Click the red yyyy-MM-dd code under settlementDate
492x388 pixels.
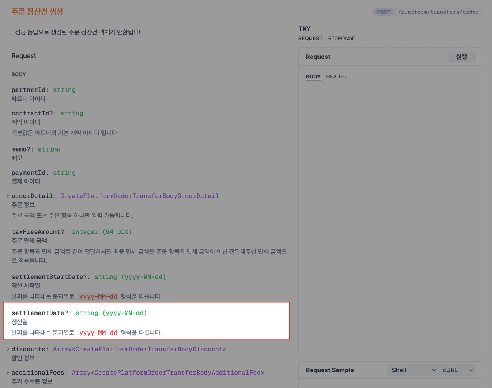point(98,333)
